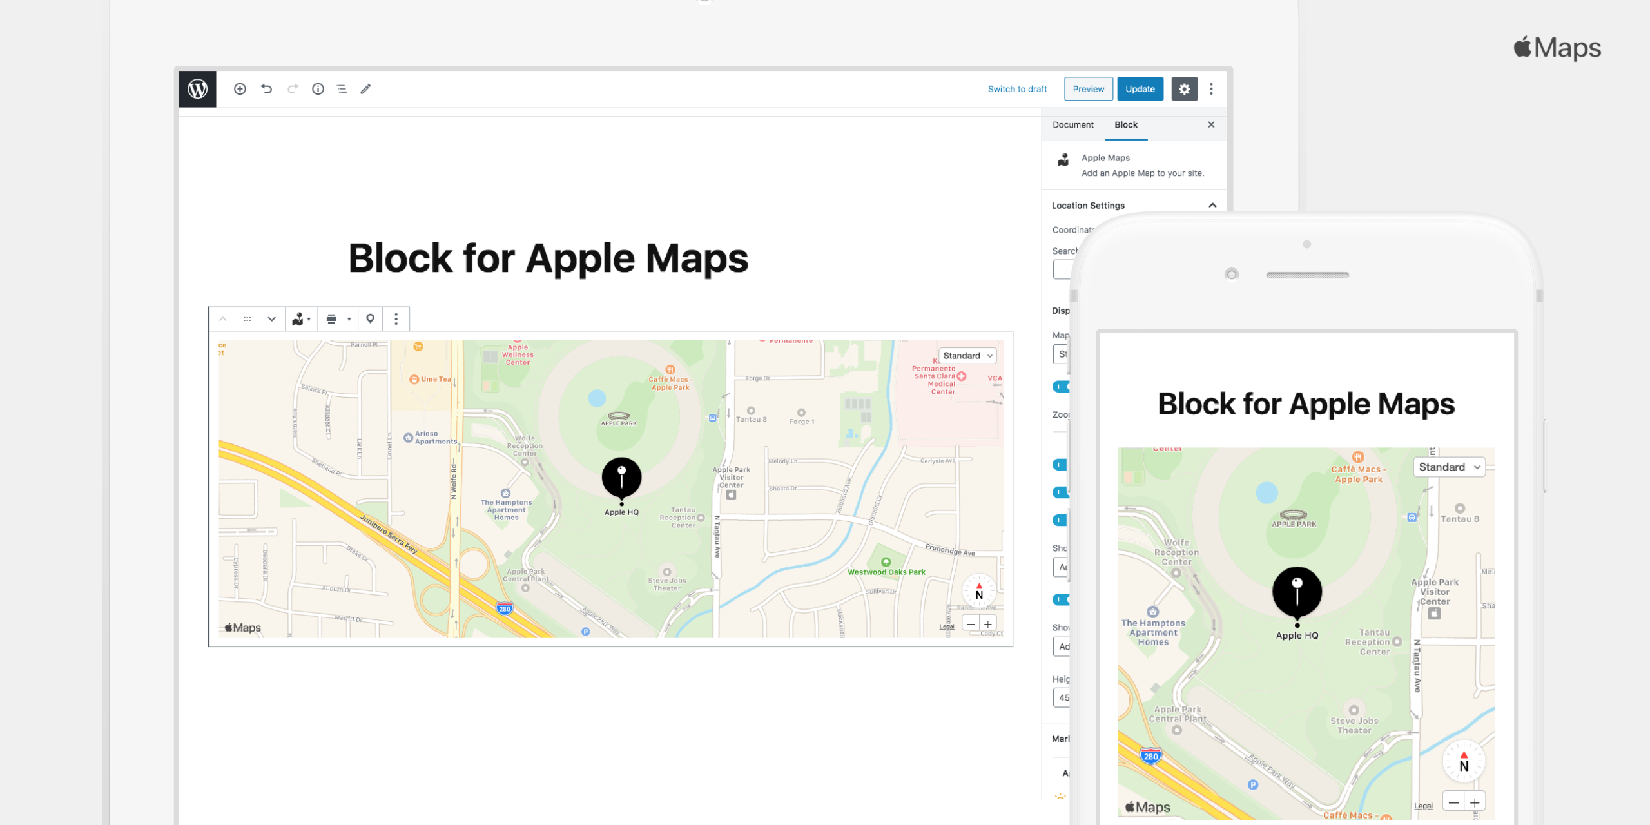1650x825 pixels.
Task: Open the Legal link on phone map
Action: 1423,806
